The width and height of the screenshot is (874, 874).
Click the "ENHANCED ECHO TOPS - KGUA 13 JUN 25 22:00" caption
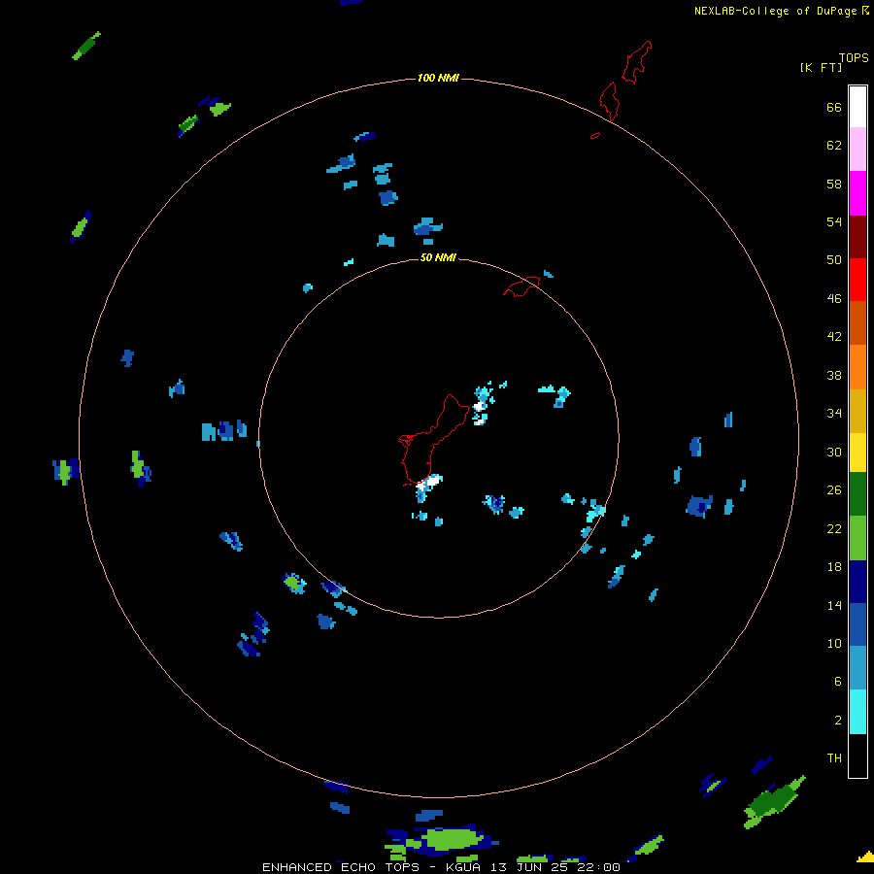point(441,867)
